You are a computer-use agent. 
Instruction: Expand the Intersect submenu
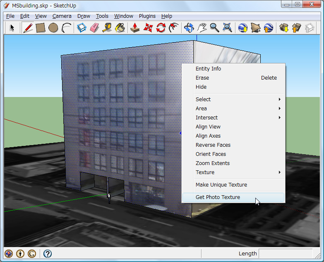tap(233, 118)
